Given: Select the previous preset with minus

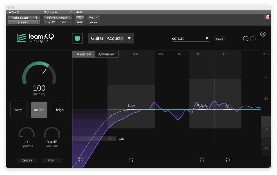Looking at the screenshot, I should tap(45, 23).
